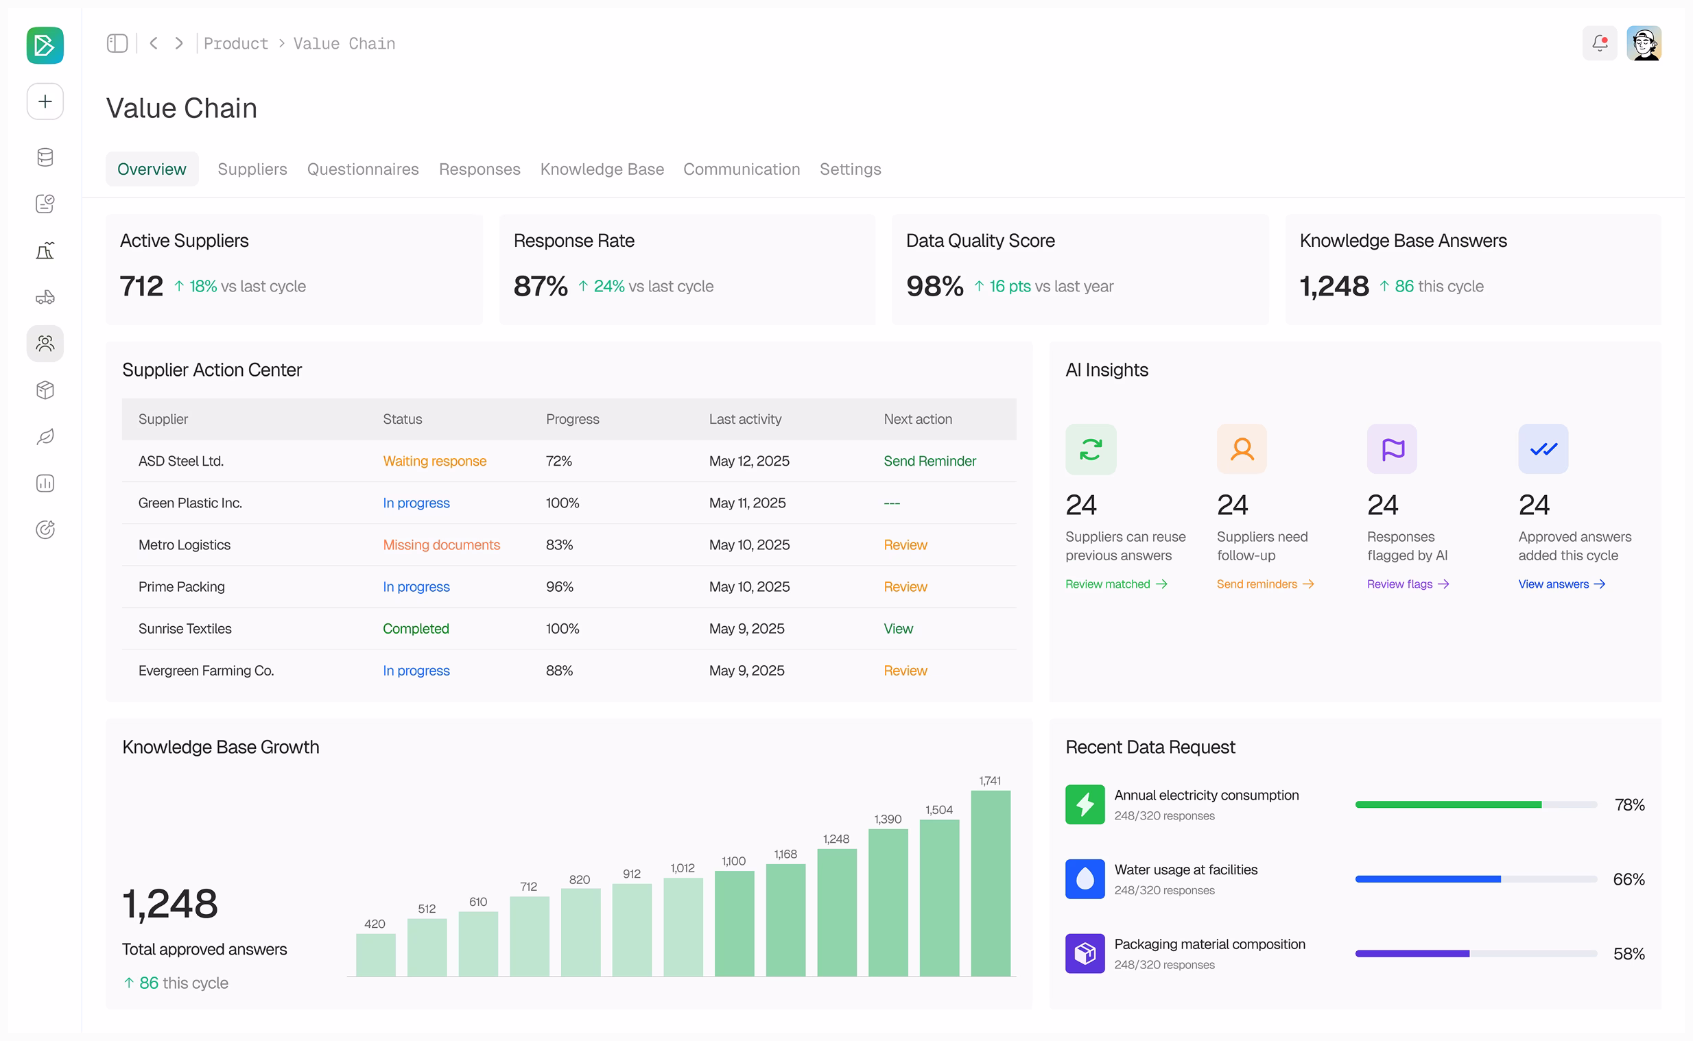Switch to the Suppliers tab
1693x1041 pixels.
click(x=252, y=169)
